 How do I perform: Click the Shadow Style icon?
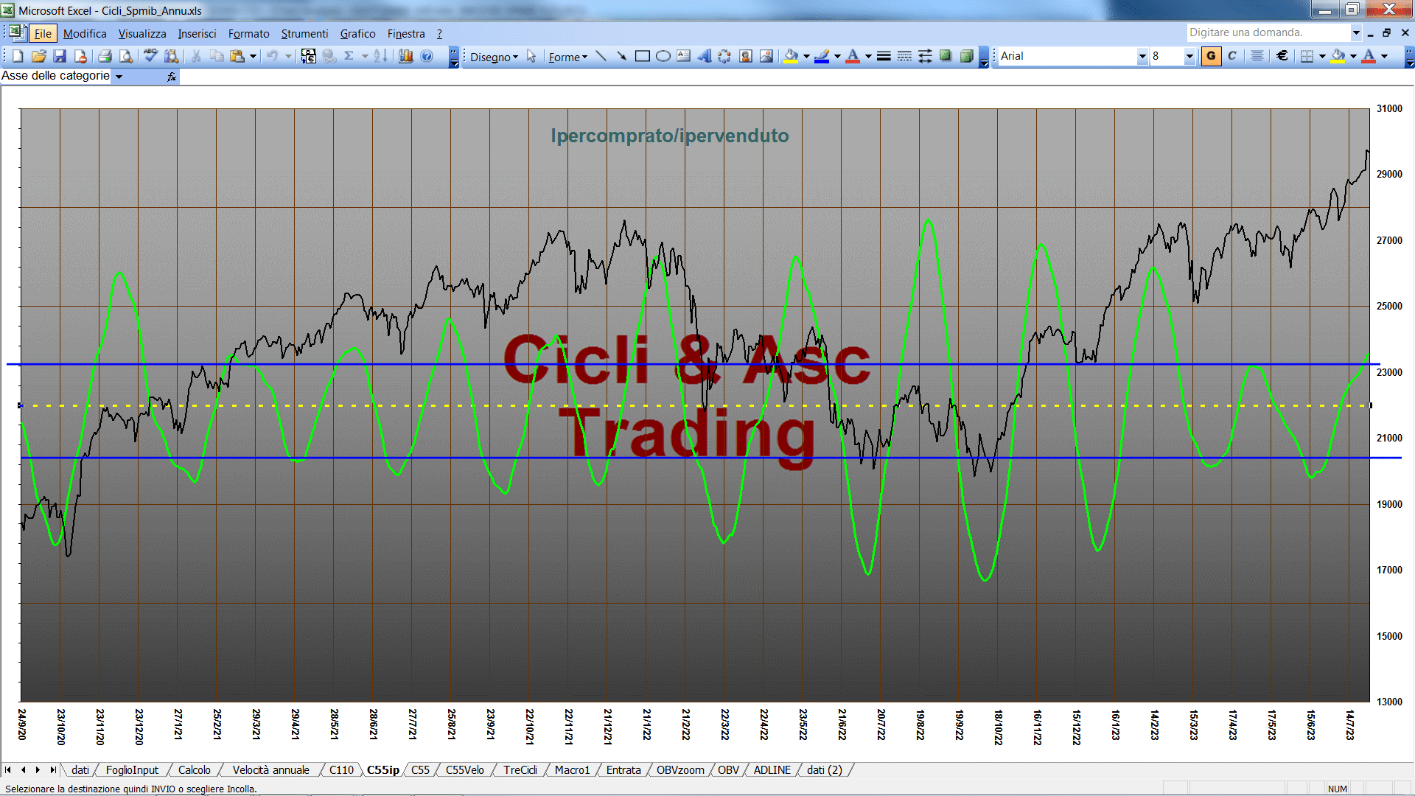(946, 56)
